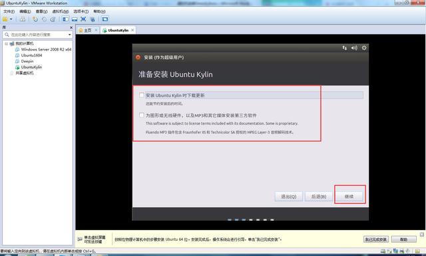This screenshot has width=426, height=256.
Task: Toggle the show library sidebar toolbar icon
Action: click(x=65, y=19)
